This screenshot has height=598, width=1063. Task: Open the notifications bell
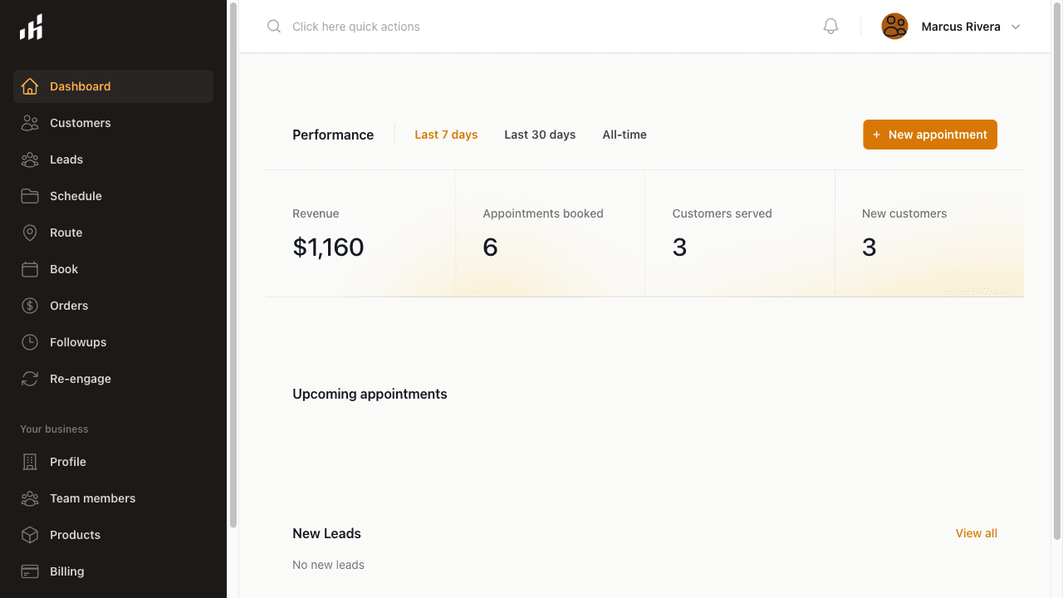tap(830, 26)
